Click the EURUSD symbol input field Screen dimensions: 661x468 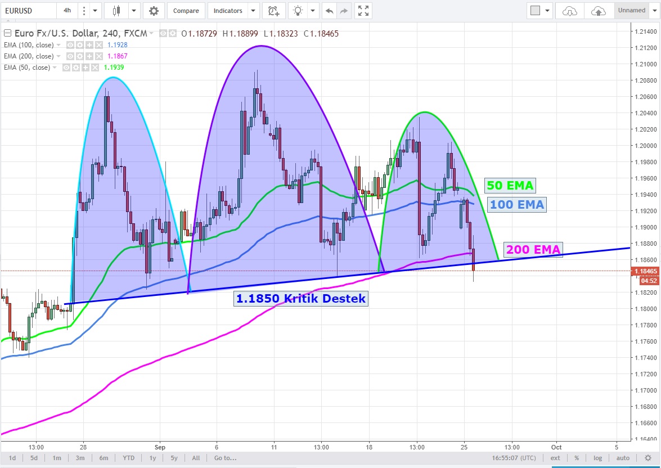coord(28,11)
